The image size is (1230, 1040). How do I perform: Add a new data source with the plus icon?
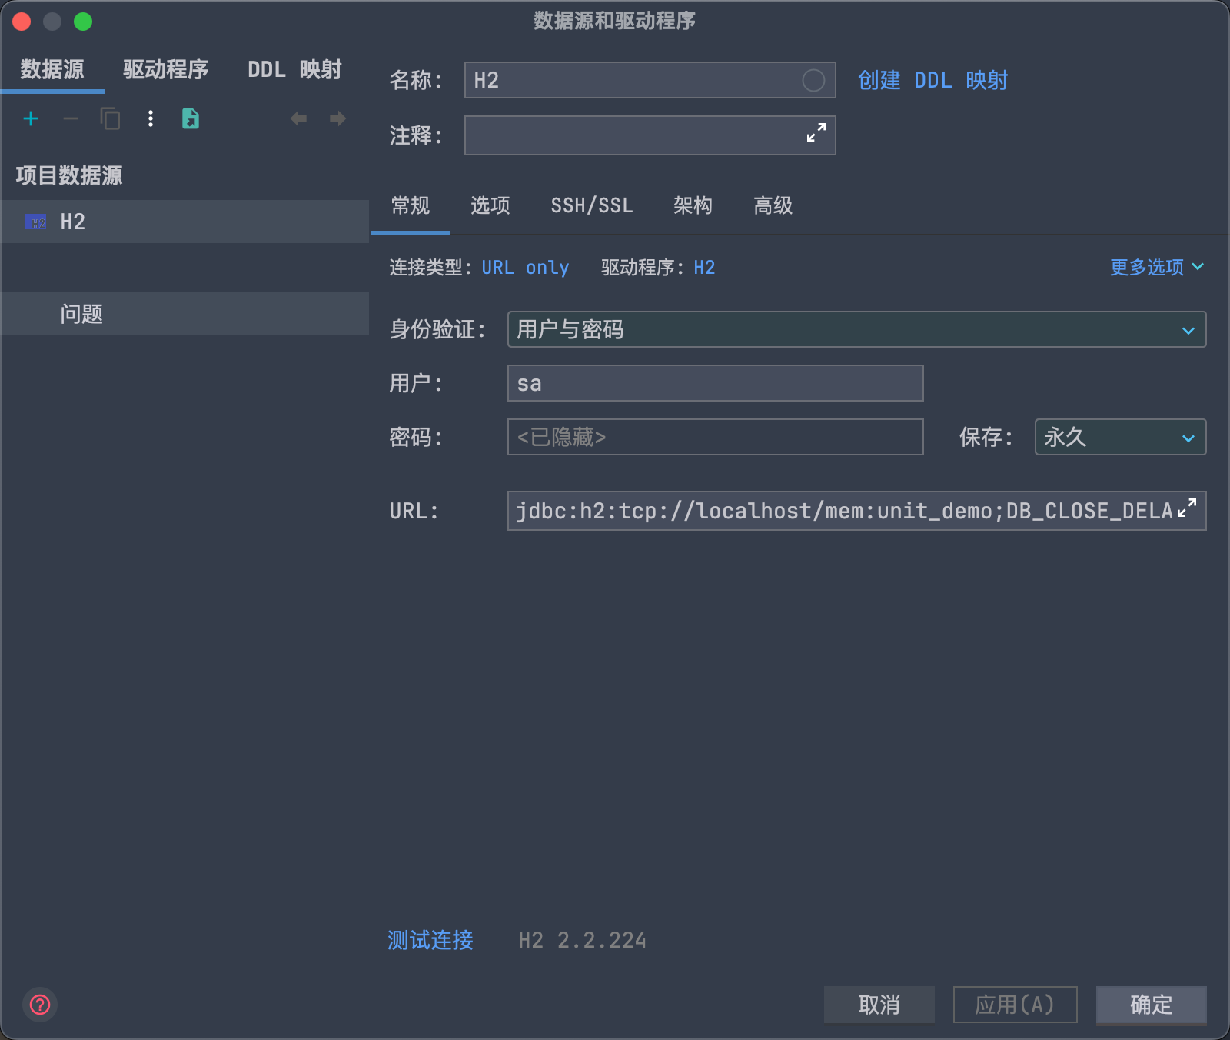(31, 118)
